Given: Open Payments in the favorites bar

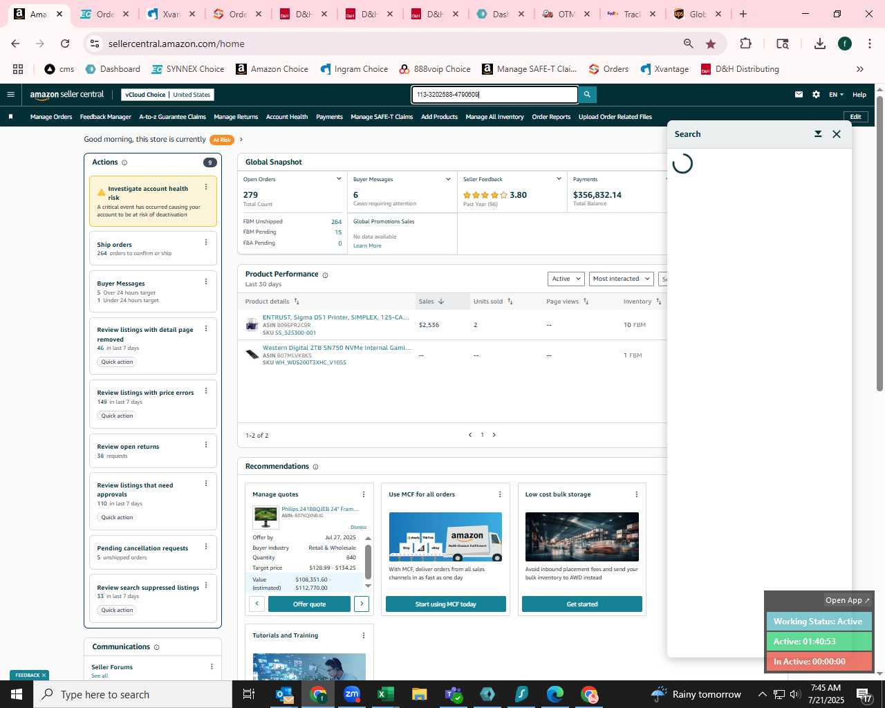Looking at the screenshot, I should [x=329, y=117].
